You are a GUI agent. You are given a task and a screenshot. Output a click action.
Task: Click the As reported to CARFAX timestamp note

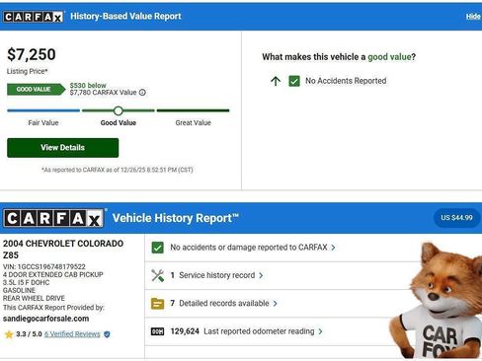(x=117, y=170)
